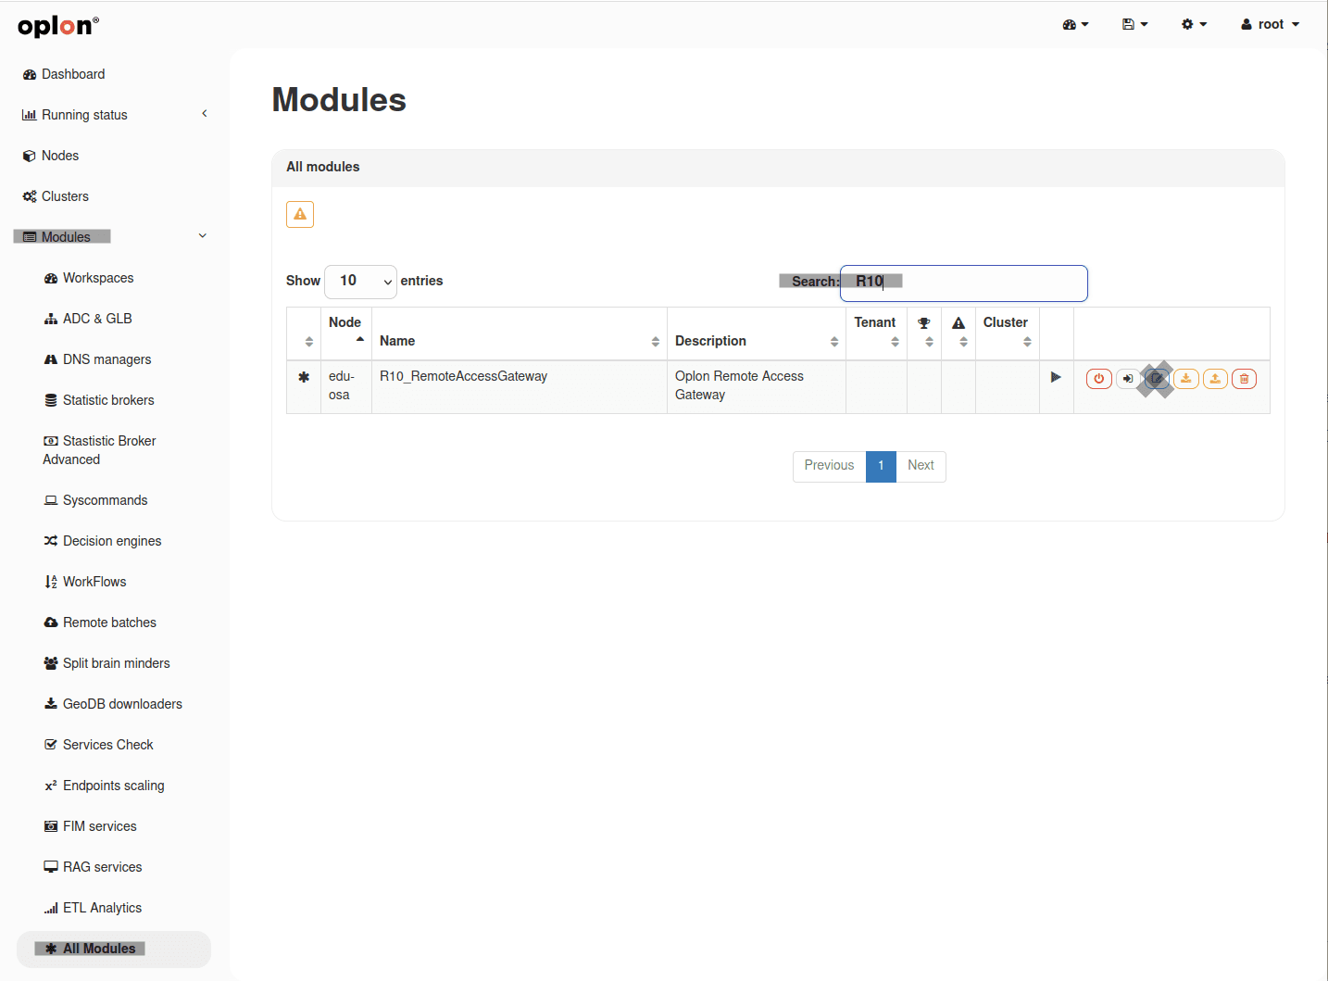Open Clusters in the sidebar
This screenshot has height=981, width=1328.
[x=56, y=196]
